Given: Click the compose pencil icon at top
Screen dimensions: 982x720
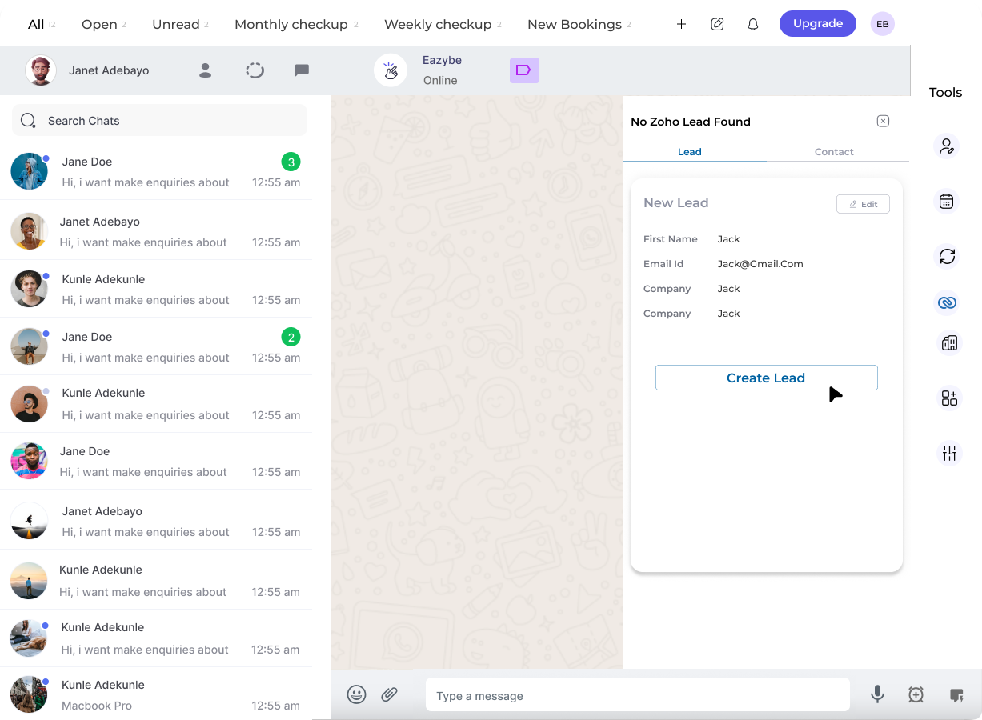Looking at the screenshot, I should click(x=717, y=24).
